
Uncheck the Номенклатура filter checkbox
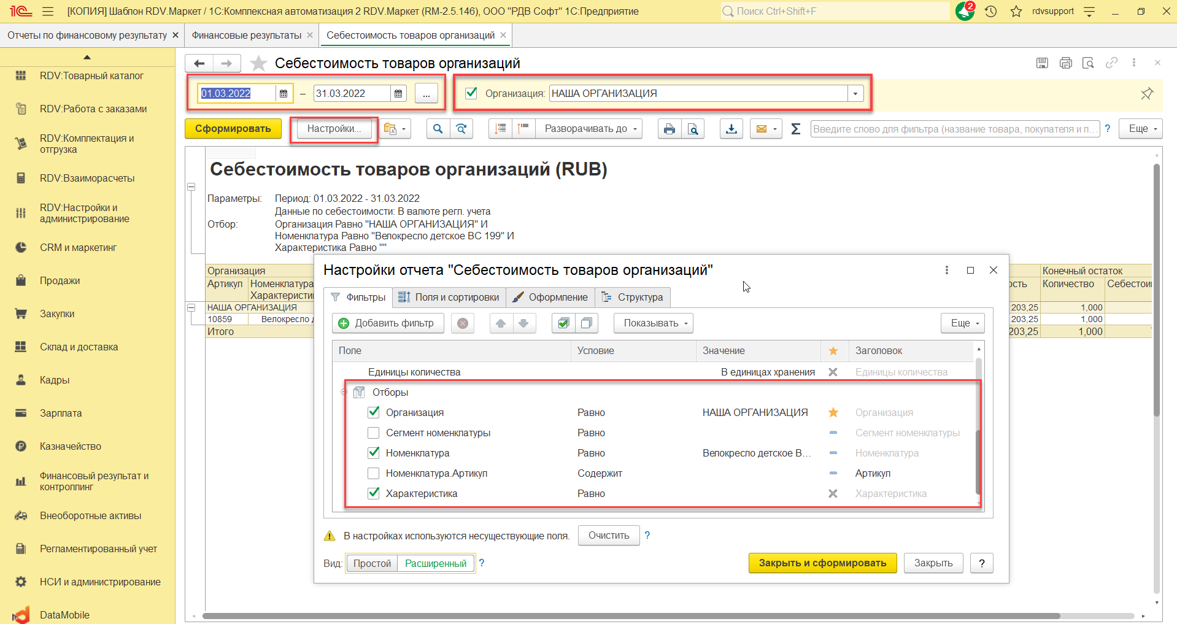coord(373,453)
